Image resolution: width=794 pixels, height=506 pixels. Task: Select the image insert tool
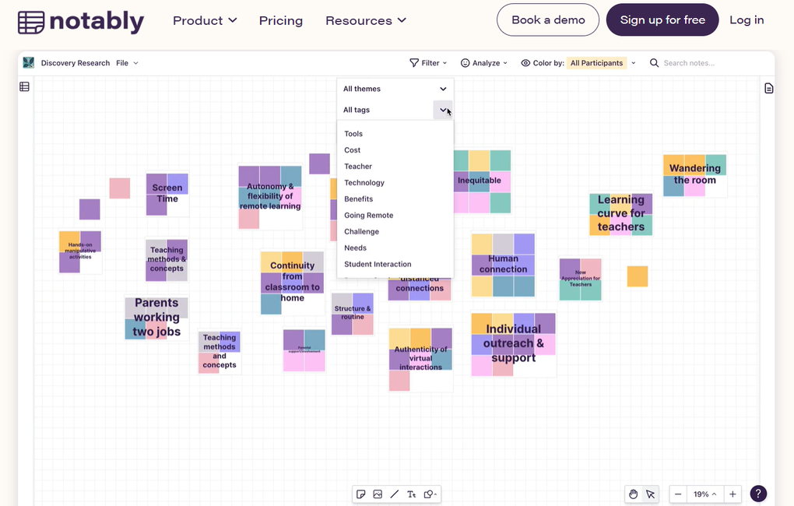coord(378,494)
